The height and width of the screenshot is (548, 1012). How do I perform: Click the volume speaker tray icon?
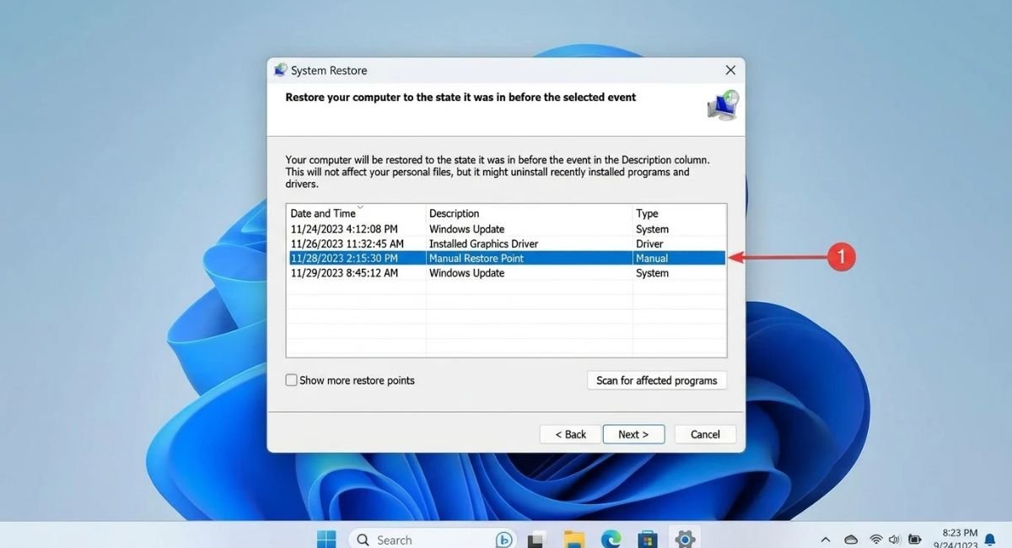point(894,540)
